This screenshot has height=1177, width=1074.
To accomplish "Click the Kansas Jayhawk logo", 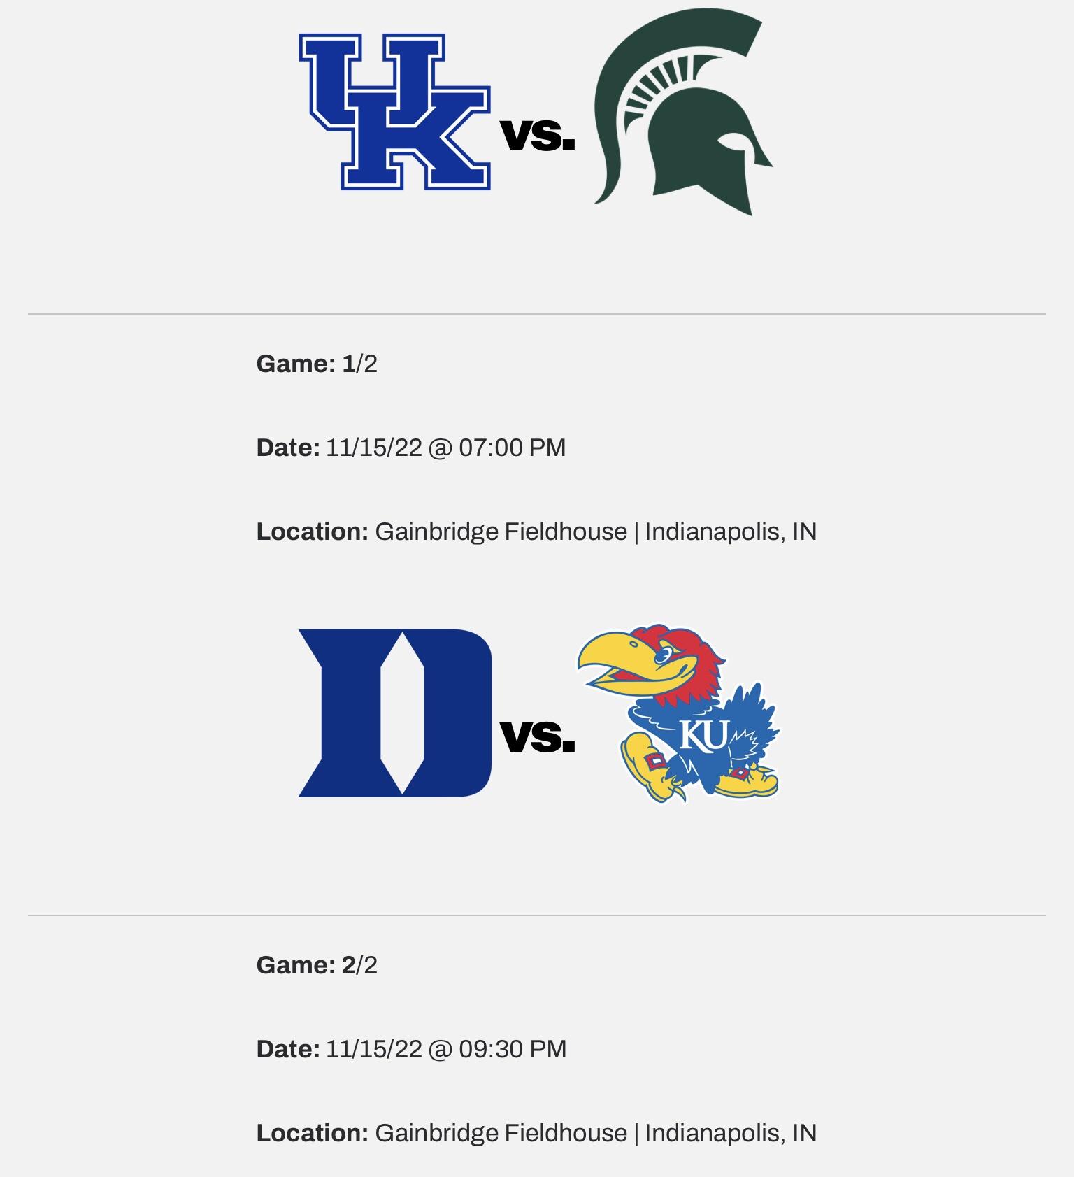I will coord(678,713).
